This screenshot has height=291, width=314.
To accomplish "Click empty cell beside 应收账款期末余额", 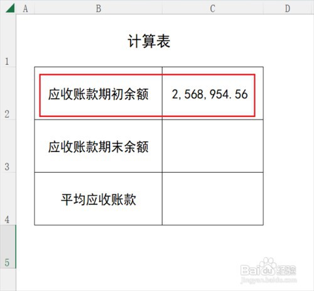I will [213, 146].
